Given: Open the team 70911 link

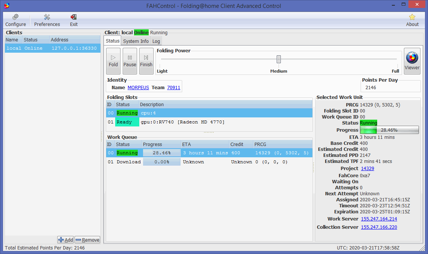Looking at the screenshot, I should [174, 88].
